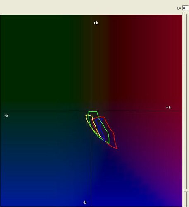Click the L slider thumb handle
The image size is (189, 207).
186,190
